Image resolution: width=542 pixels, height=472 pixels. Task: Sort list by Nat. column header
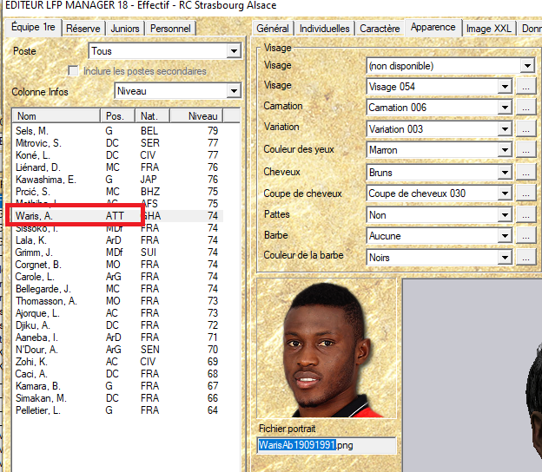[153, 116]
